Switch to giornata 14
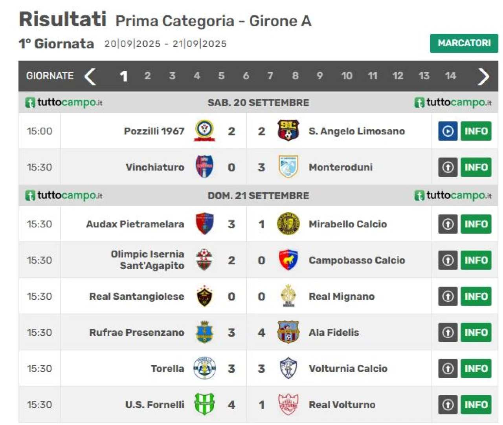The width and height of the screenshot is (503, 425). [x=450, y=76]
